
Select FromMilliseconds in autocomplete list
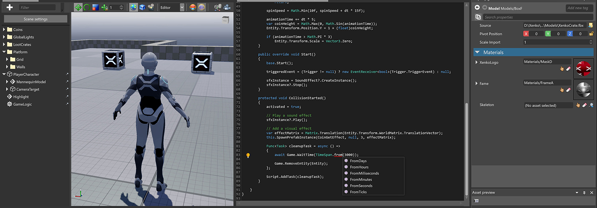pos(364,173)
